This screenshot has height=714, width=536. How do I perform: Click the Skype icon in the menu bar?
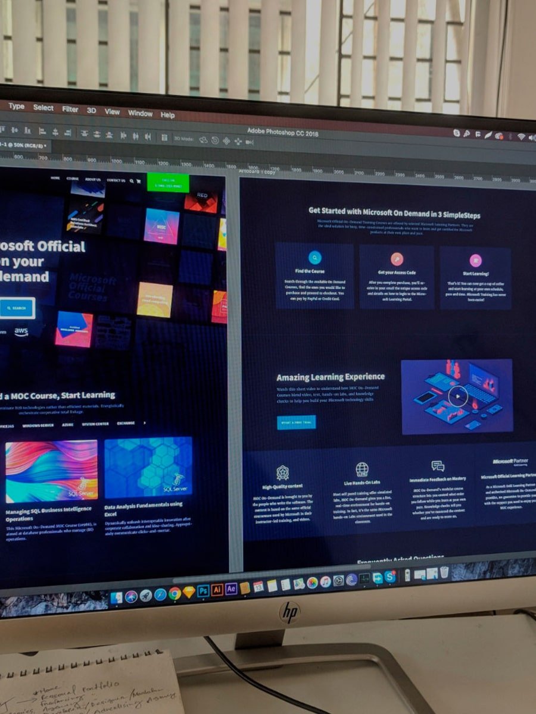pyautogui.click(x=457, y=133)
